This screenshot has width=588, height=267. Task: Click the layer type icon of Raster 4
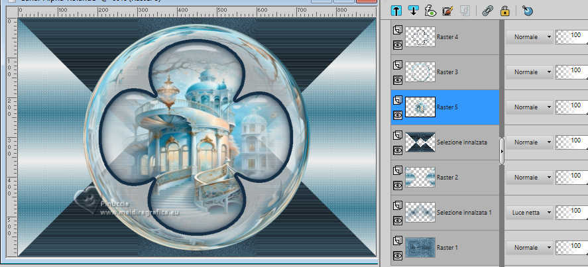coord(398,30)
